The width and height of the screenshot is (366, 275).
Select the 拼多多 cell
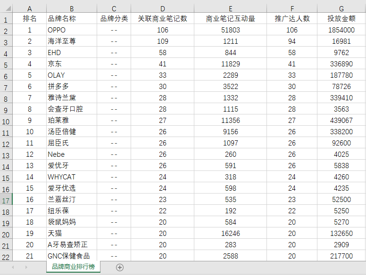click(72, 87)
